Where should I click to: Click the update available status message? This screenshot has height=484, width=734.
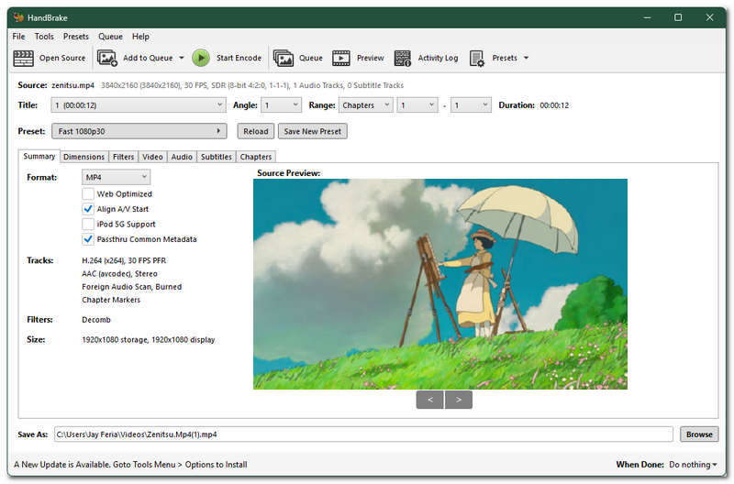pyautogui.click(x=130, y=465)
